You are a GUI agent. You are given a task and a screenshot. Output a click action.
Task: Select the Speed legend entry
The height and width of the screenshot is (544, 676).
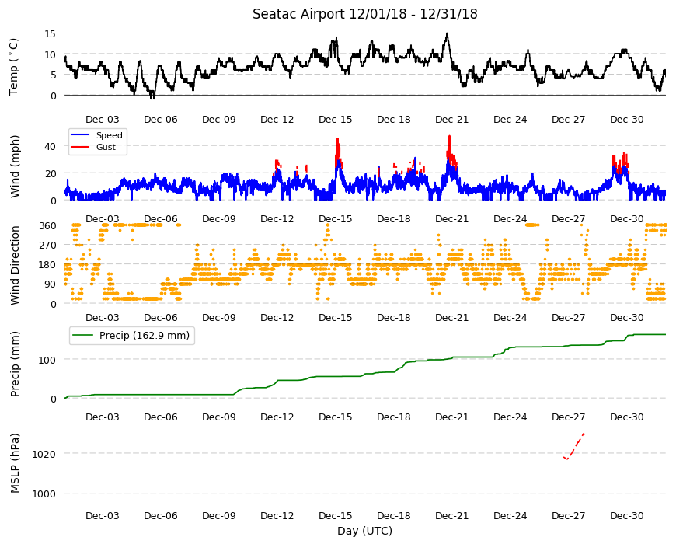pyautogui.click(x=97, y=135)
